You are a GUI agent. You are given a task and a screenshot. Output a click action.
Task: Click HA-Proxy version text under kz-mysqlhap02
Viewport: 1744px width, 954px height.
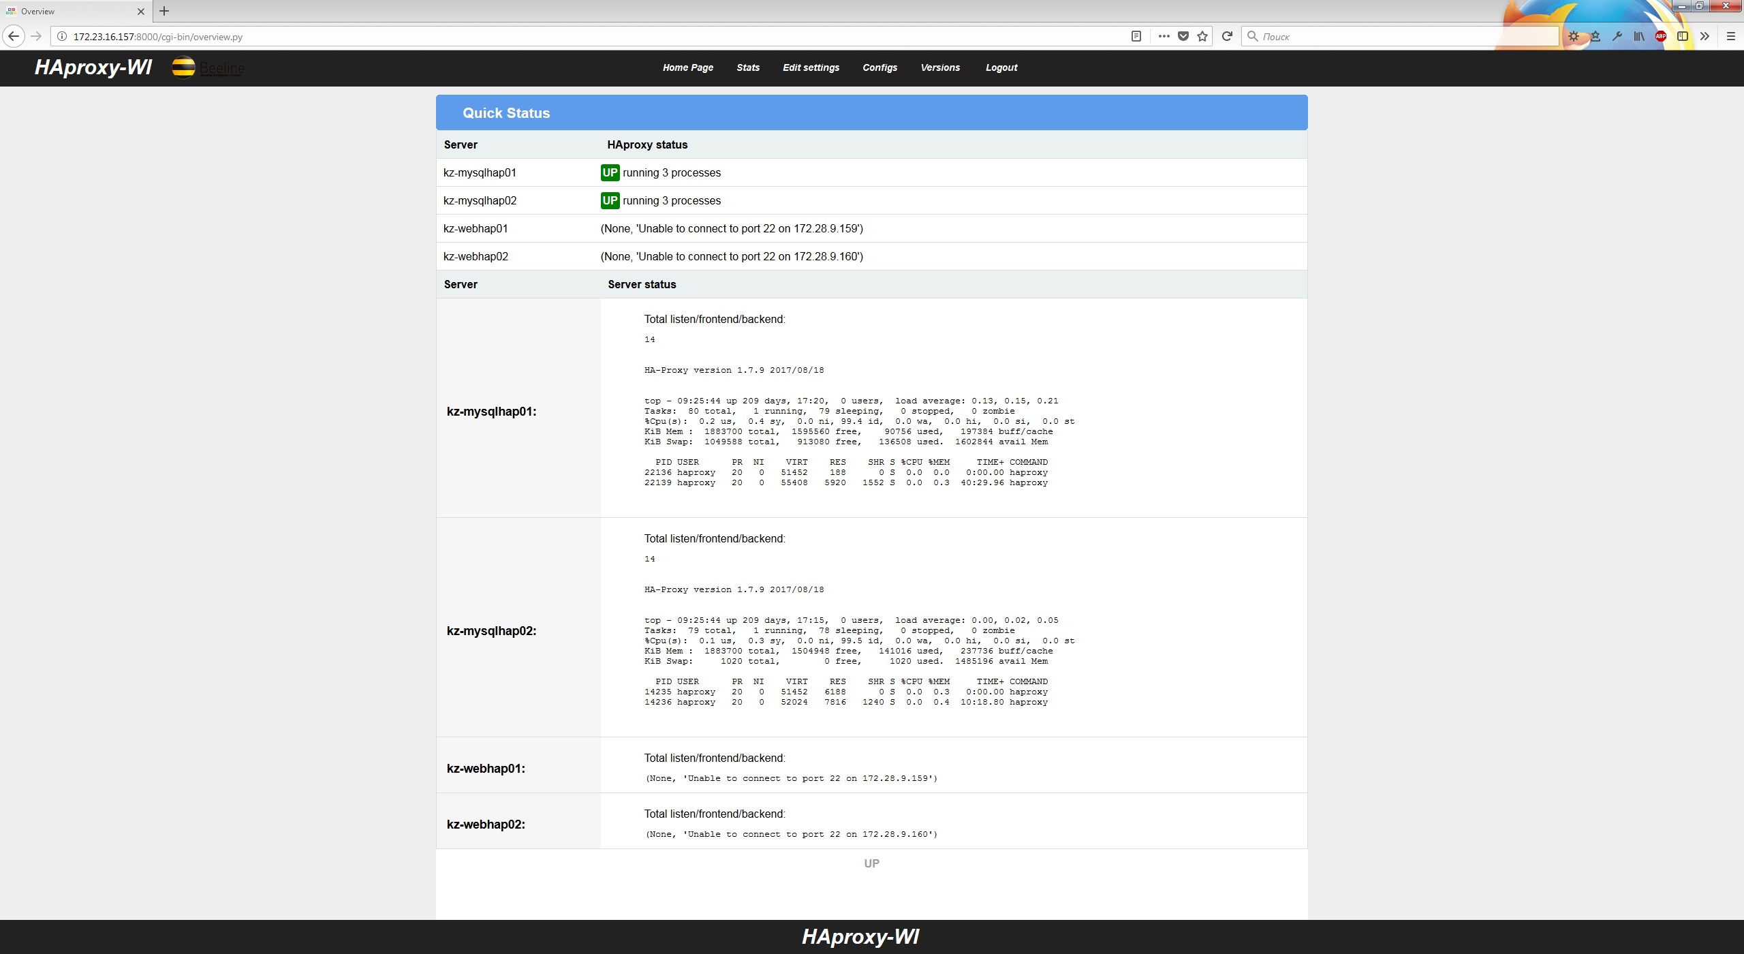point(734,589)
